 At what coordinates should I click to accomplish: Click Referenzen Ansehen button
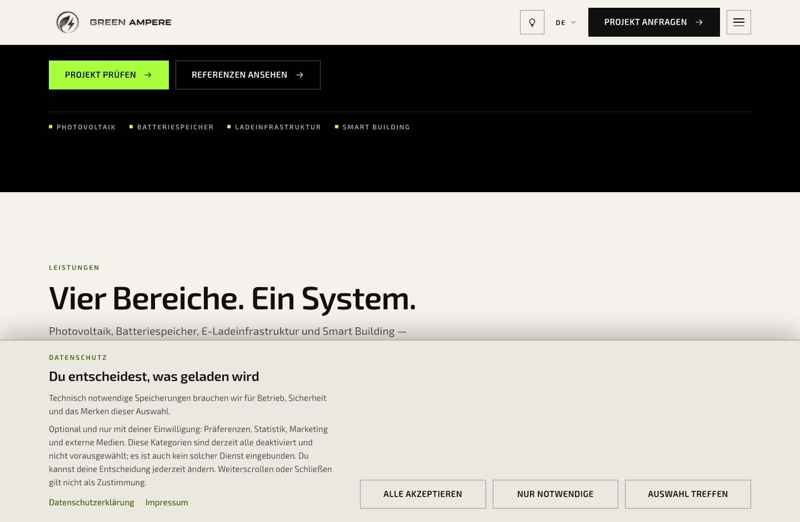coord(248,75)
